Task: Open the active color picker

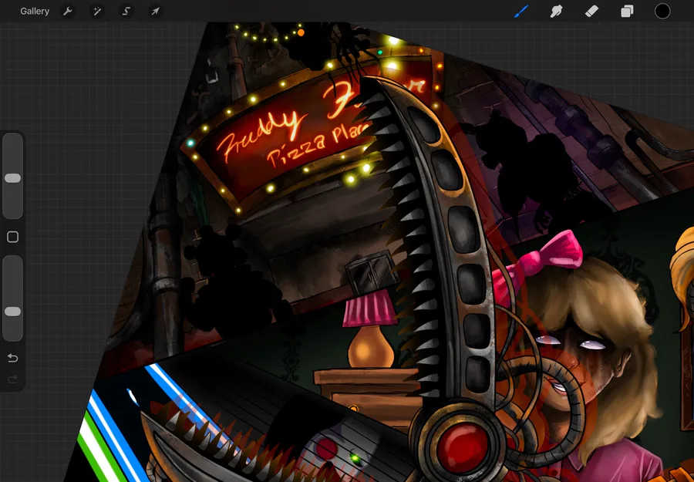Action: [662, 11]
